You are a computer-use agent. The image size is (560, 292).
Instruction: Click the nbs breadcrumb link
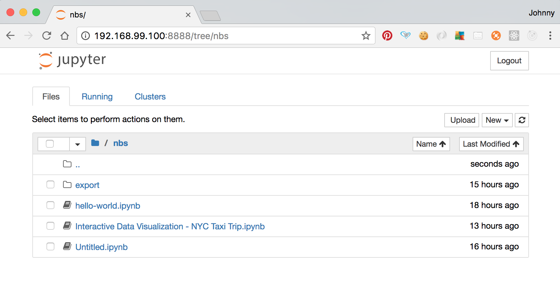121,143
